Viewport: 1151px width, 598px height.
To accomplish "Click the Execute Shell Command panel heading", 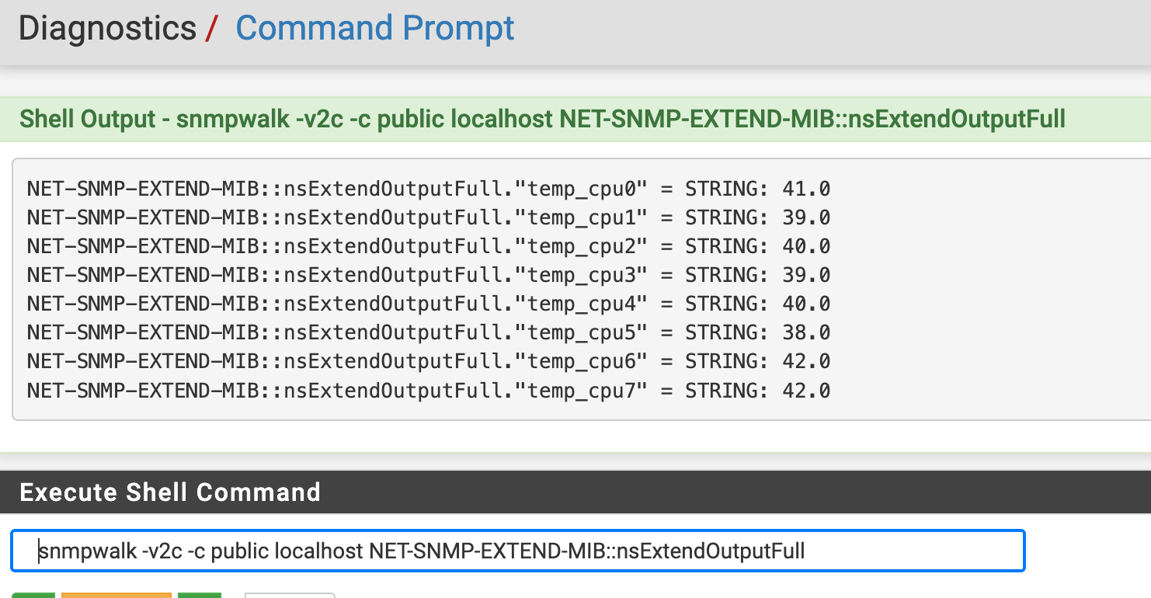I will pos(170,492).
